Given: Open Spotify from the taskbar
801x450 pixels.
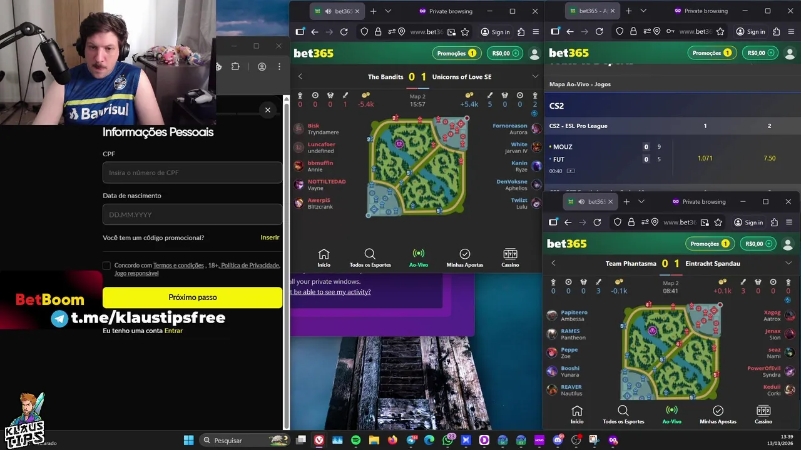Looking at the screenshot, I should (356, 440).
